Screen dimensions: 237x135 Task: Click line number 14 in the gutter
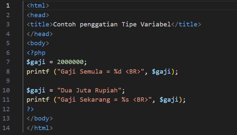coord(6,128)
